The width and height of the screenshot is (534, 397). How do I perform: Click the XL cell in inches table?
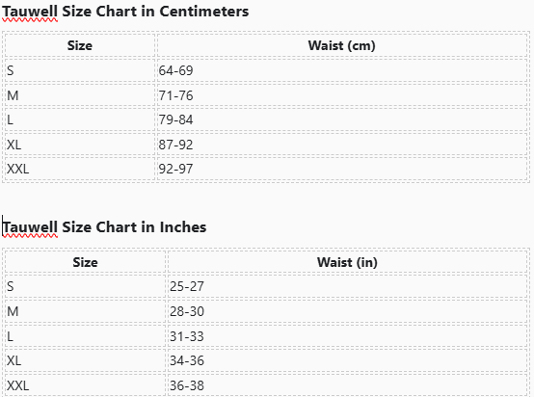(85, 360)
